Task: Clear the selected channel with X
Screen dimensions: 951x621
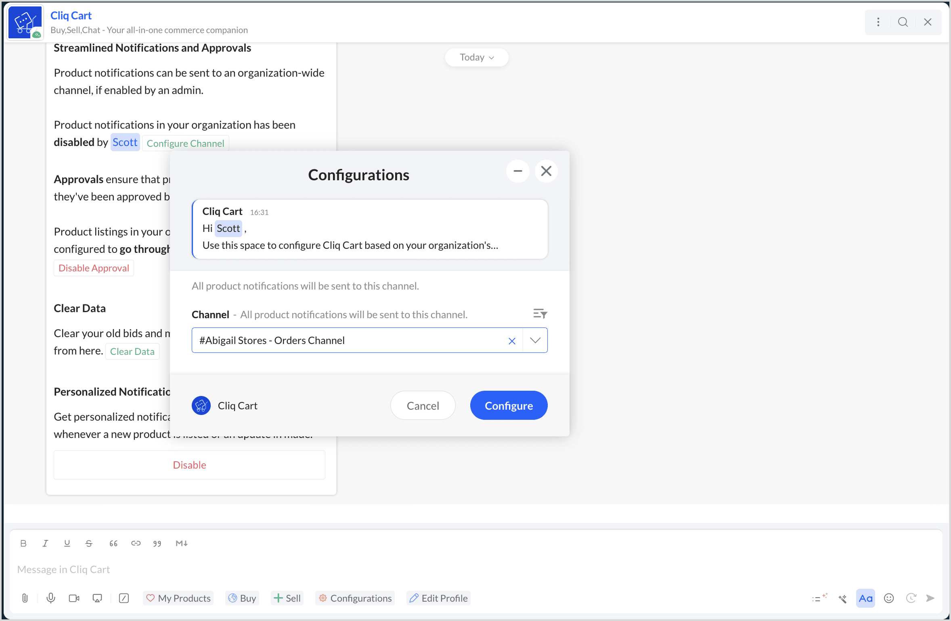Action: (512, 341)
